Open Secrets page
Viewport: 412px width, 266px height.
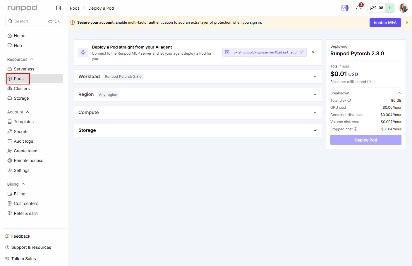34,132
